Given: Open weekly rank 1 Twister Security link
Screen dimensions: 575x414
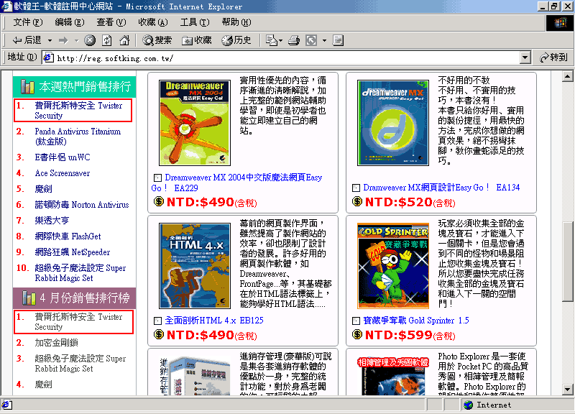Looking at the screenshot, I should coord(78,111).
